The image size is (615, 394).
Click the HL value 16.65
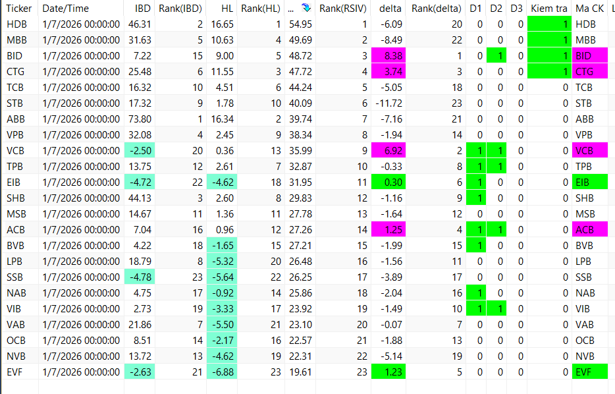tap(222, 24)
